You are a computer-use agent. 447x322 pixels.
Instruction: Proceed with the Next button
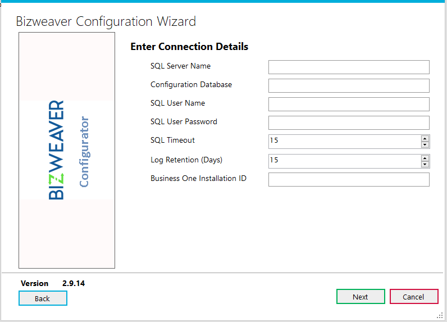(361, 297)
